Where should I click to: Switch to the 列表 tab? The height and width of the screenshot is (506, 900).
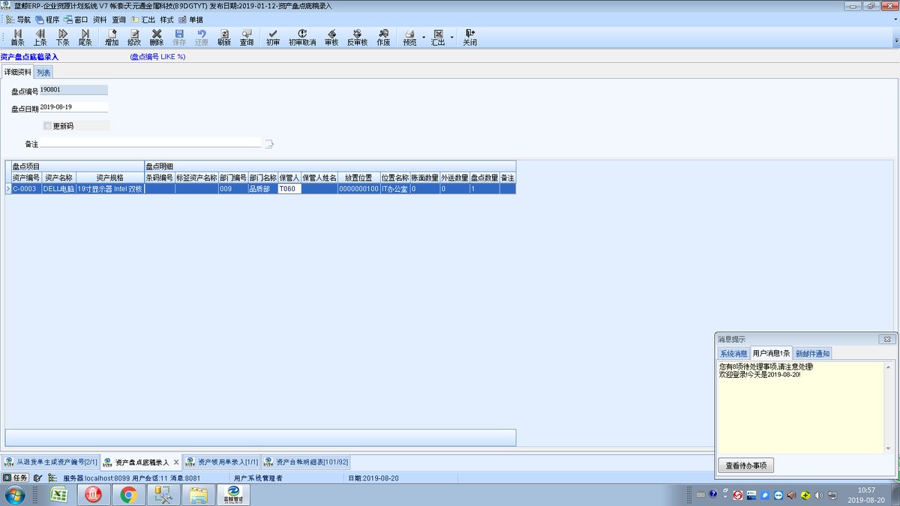click(43, 72)
